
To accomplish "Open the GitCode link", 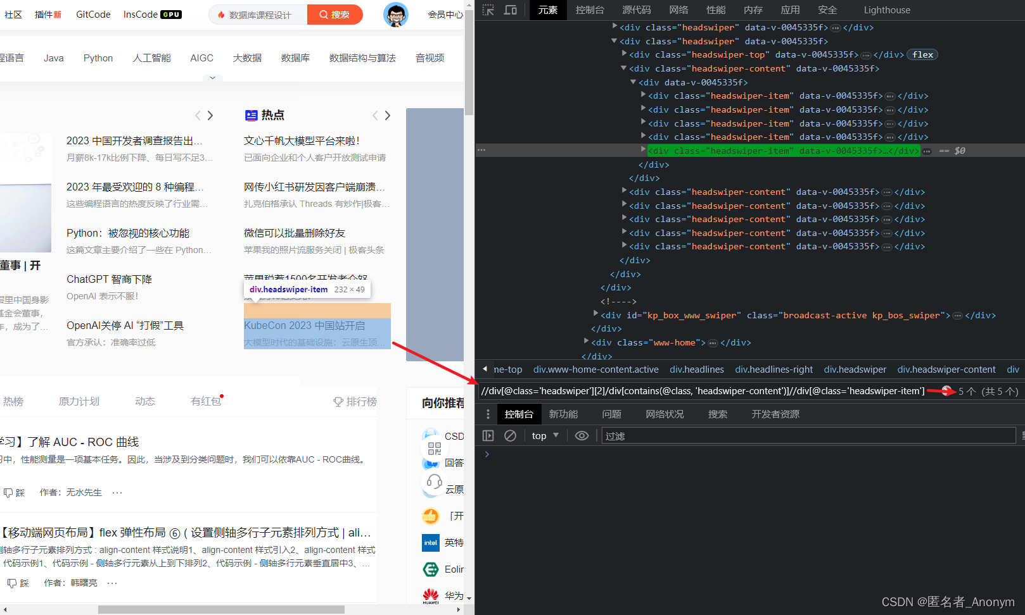I will (x=93, y=15).
